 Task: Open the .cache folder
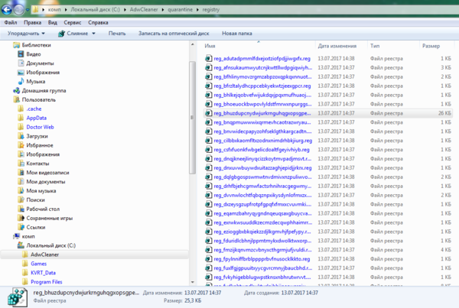(x=34, y=109)
